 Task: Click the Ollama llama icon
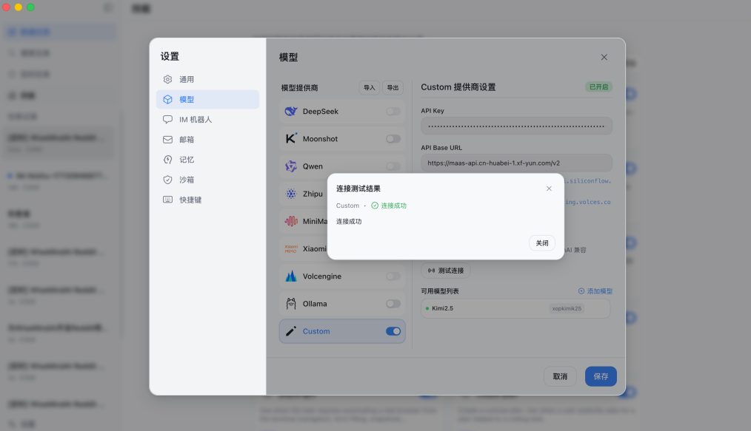(x=291, y=304)
